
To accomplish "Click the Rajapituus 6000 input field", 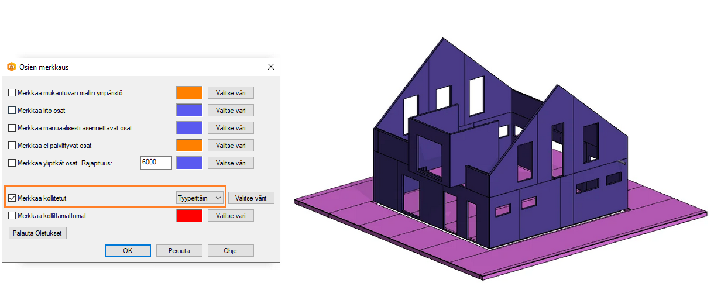I will [156, 163].
